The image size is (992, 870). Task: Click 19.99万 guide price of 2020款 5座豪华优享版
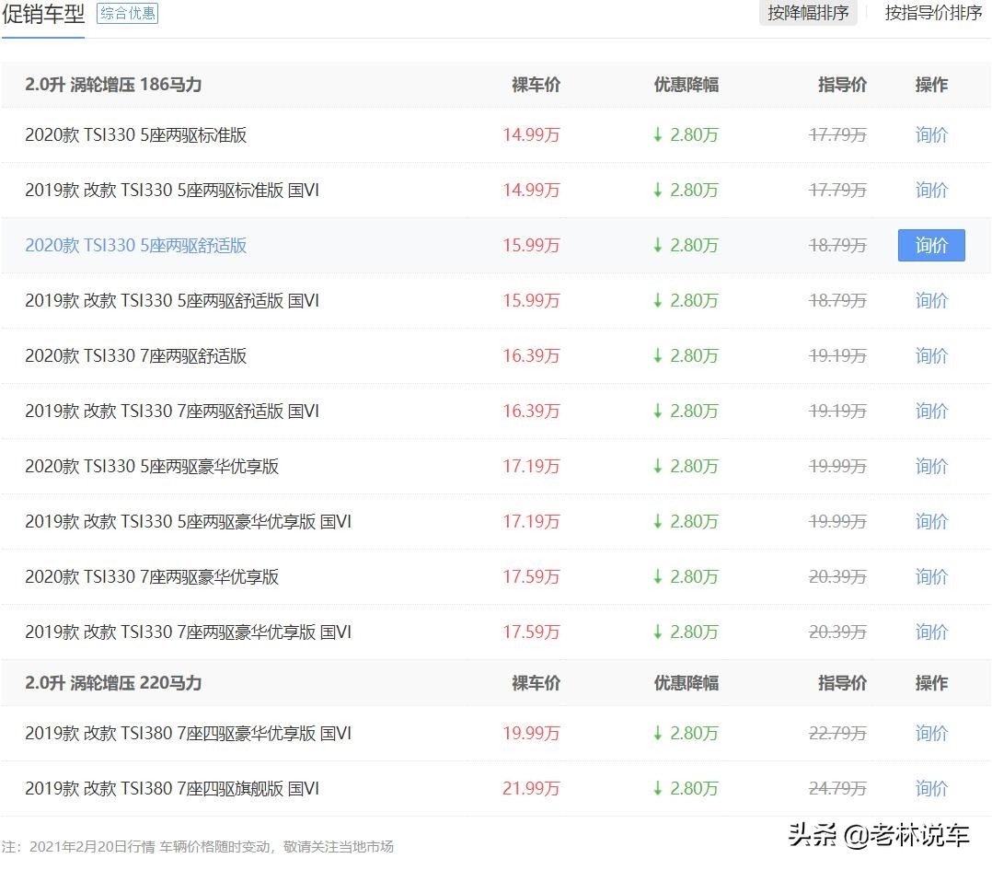[x=837, y=467]
